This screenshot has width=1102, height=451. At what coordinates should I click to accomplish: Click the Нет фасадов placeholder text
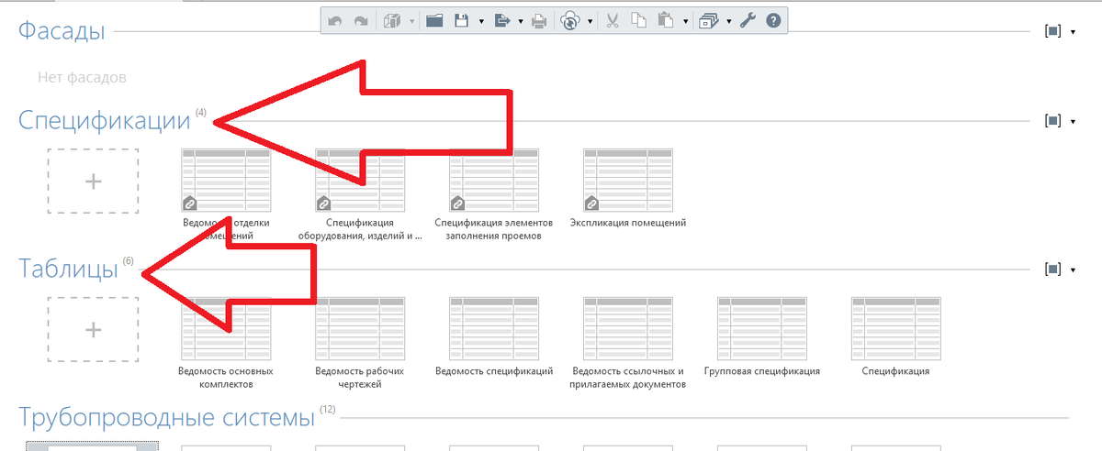[x=82, y=77]
